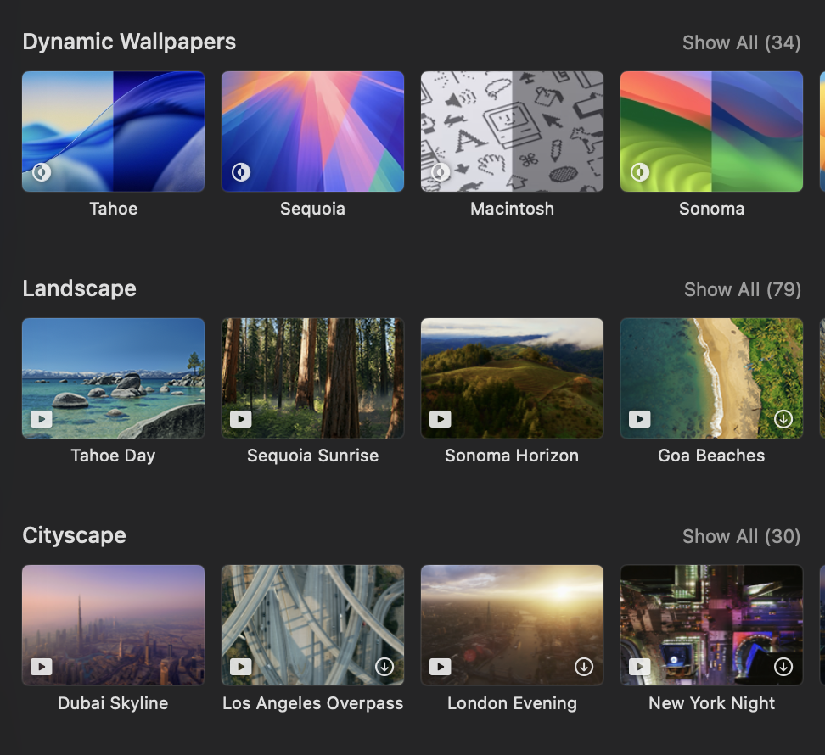Show all 30 Cityscape wallpapers
Screen dimensions: 825x755
[x=741, y=536]
